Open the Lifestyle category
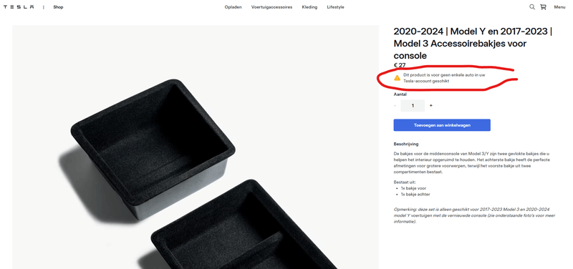Screen dimensions: 573x269 [335, 7]
